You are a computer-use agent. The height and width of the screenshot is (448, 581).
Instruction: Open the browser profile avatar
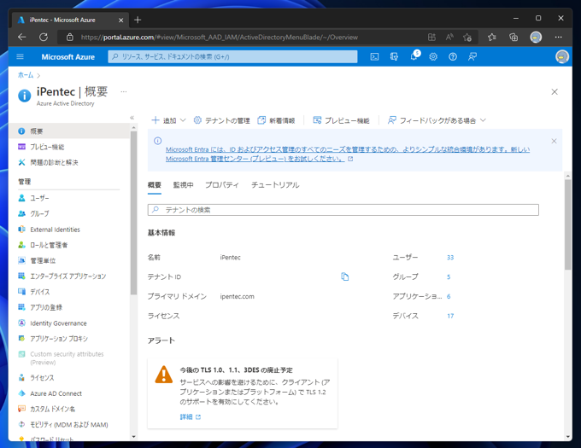pos(536,37)
